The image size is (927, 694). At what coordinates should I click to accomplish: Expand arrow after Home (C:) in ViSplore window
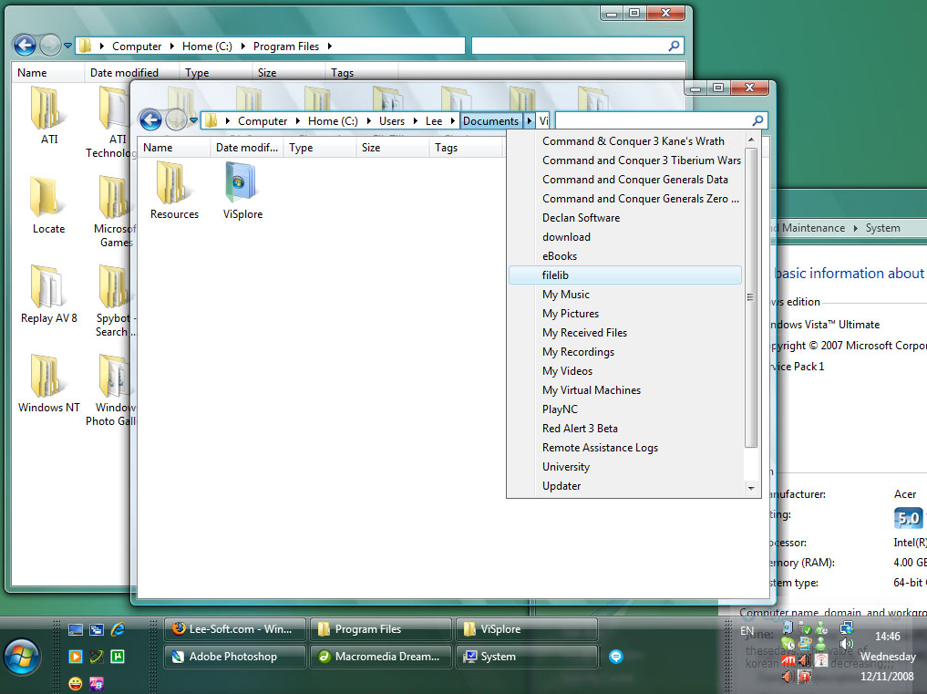[x=368, y=120]
